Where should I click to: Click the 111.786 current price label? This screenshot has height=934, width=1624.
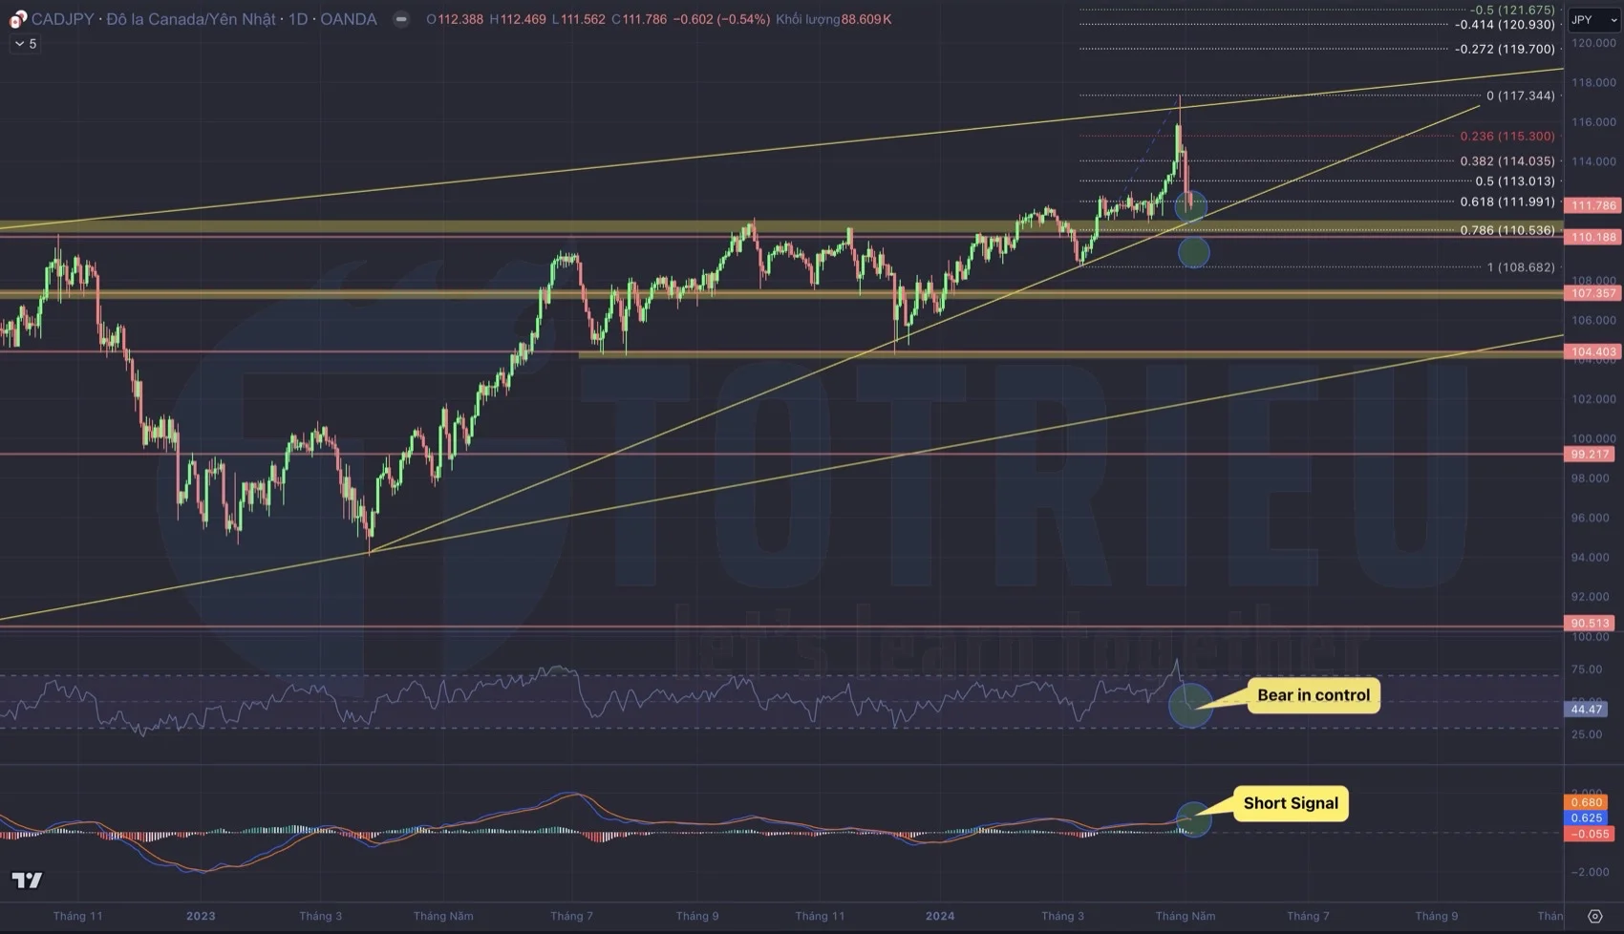[x=1591, y=205]
